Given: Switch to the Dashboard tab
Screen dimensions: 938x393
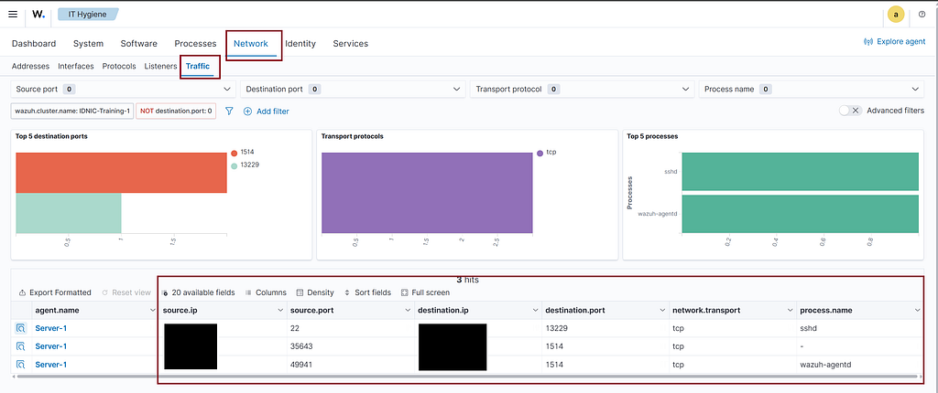Looking at the screenshot, I should 34,44.
